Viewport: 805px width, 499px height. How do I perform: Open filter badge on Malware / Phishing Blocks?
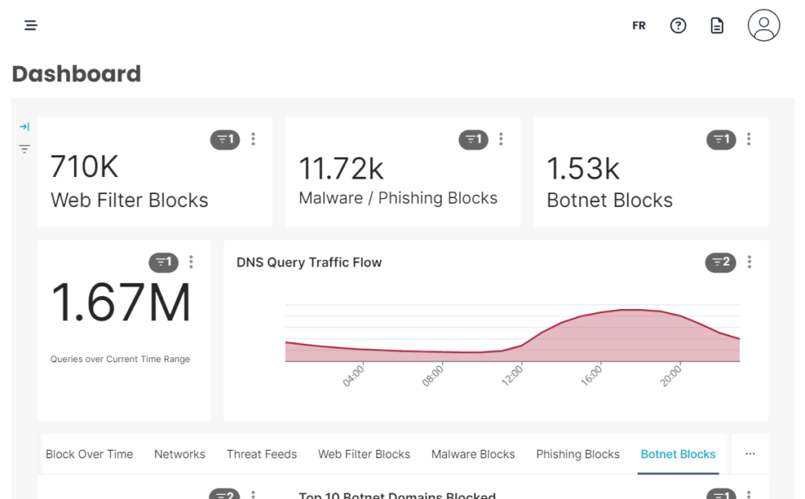[x=473, y=139]
